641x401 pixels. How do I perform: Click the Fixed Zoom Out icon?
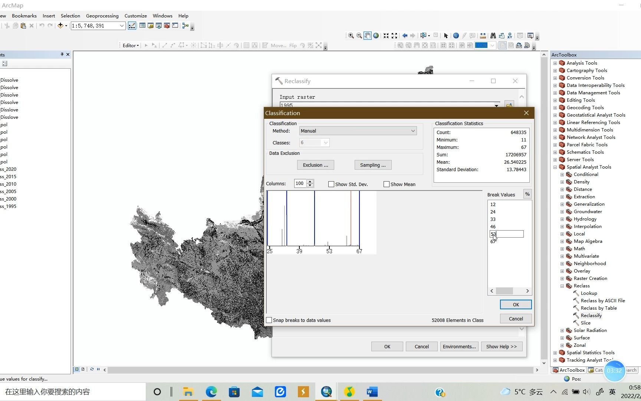pos(394,36)
